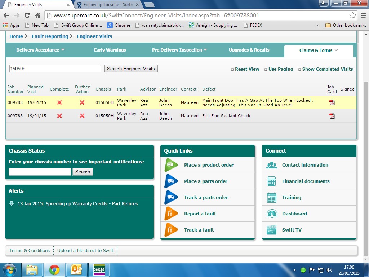Click the volume speaker tray icon
This screenshot has width=369, height=277.
click(329, 270)
